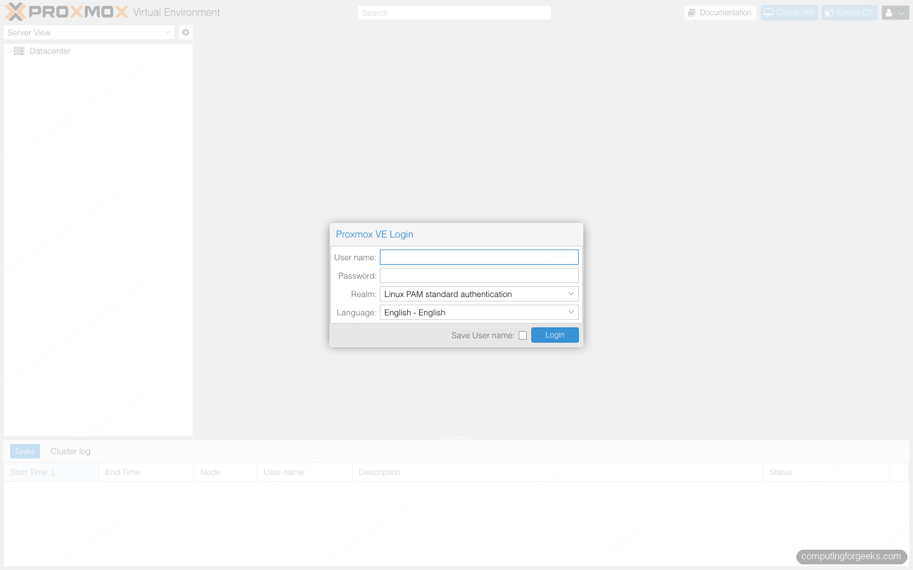Open the Documentation button

(x=720, y=13)
